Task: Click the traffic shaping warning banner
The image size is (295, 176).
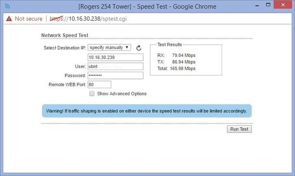Action: [x=146, y=111]
